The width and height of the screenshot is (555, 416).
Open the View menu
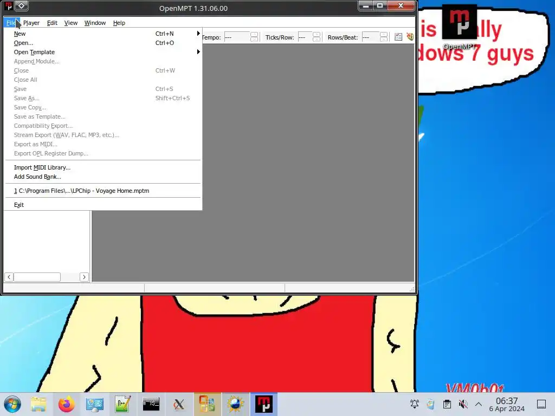71,23
